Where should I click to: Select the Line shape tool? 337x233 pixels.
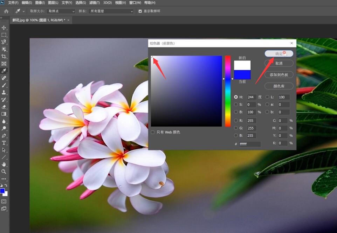4,157
